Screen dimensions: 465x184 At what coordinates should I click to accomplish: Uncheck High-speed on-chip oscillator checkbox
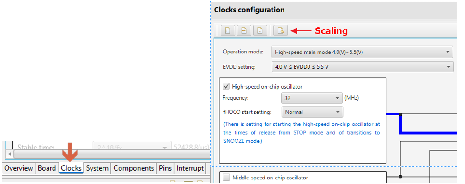227,87
